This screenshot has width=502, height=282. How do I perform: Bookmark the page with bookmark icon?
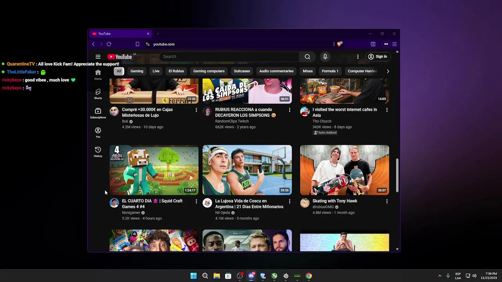[x=137, y=44]
